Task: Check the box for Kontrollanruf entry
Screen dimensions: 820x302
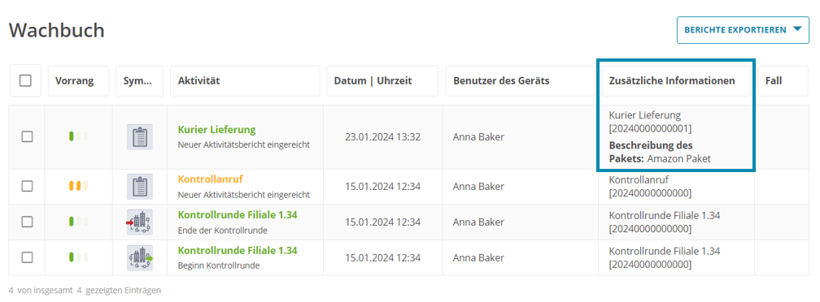Action: [x=27, y=186]
